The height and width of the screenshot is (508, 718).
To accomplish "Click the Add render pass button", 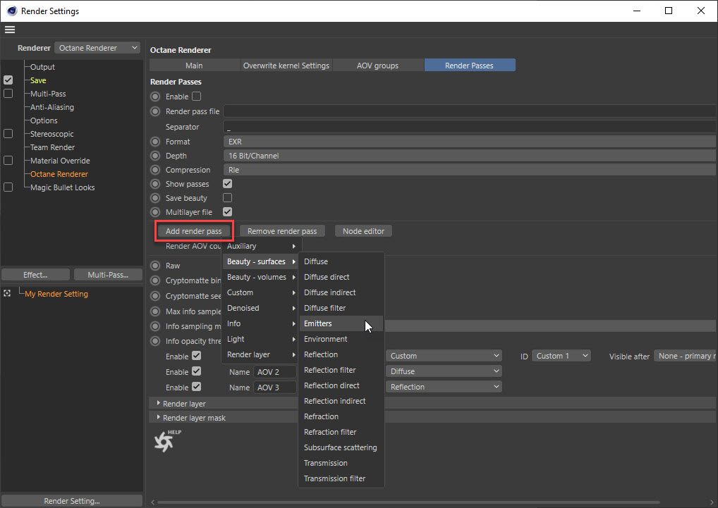I will point(194,231).
